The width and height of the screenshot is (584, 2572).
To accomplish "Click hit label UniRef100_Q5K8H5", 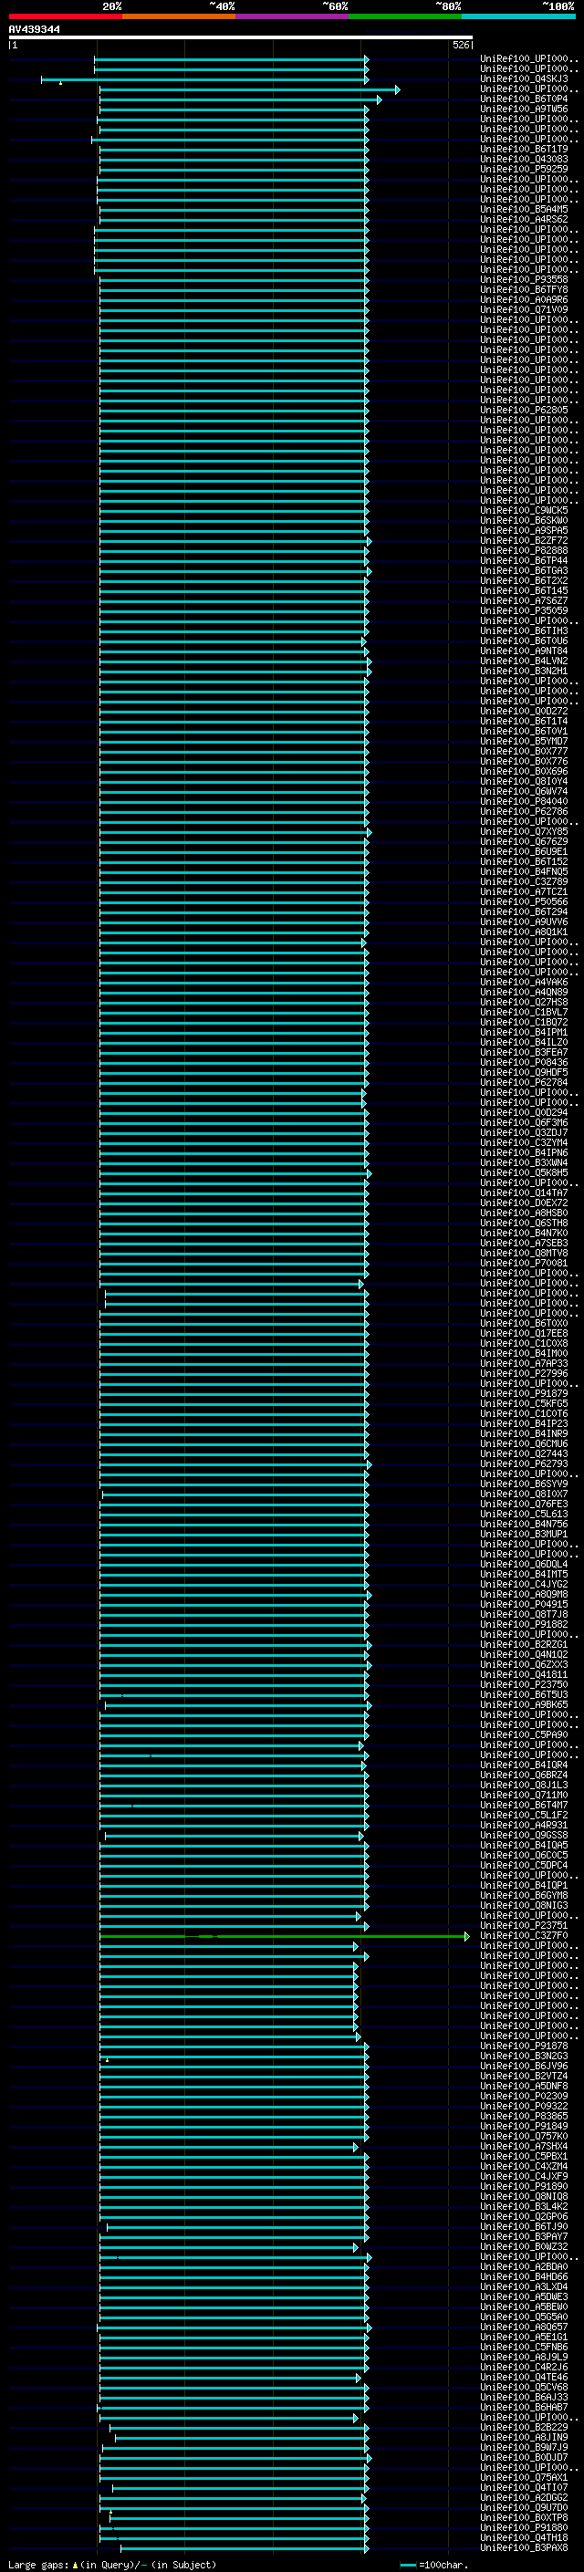I will tap(524, 1172).
